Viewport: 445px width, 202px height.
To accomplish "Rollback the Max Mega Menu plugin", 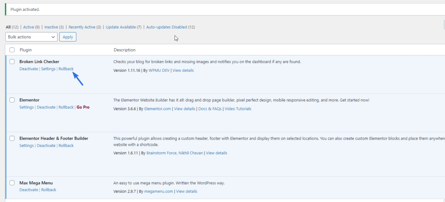I will pos(48,190).
